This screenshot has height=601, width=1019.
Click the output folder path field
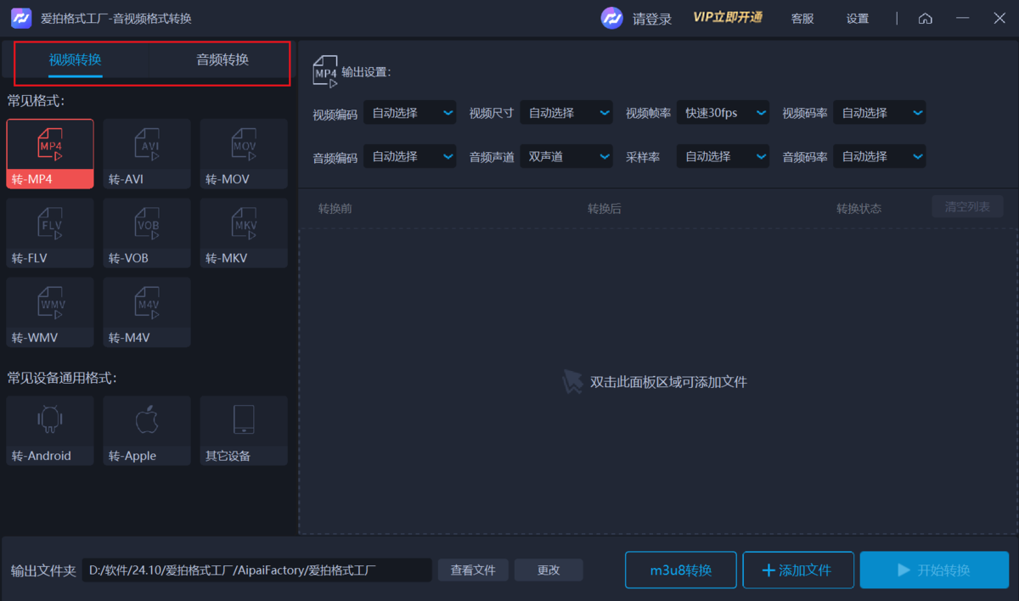pyautogui.click(x=255, y=570)
